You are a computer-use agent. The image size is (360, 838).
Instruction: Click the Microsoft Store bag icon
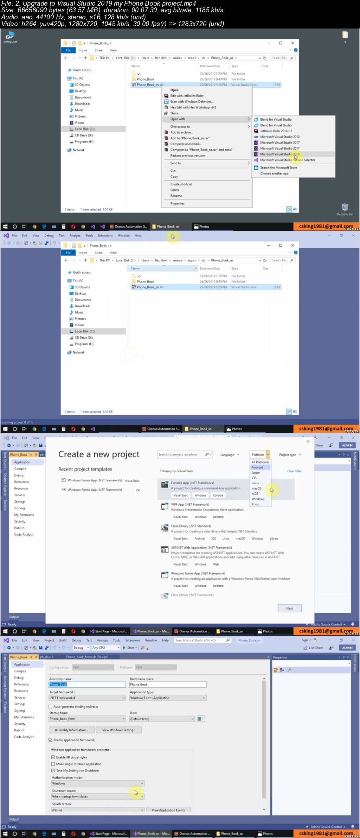256,168
